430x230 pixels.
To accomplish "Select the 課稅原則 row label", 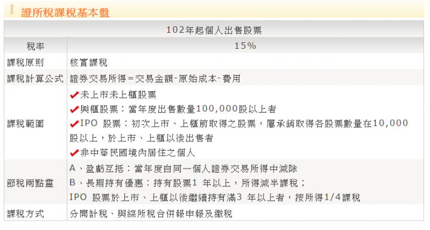I will [25, 63].
